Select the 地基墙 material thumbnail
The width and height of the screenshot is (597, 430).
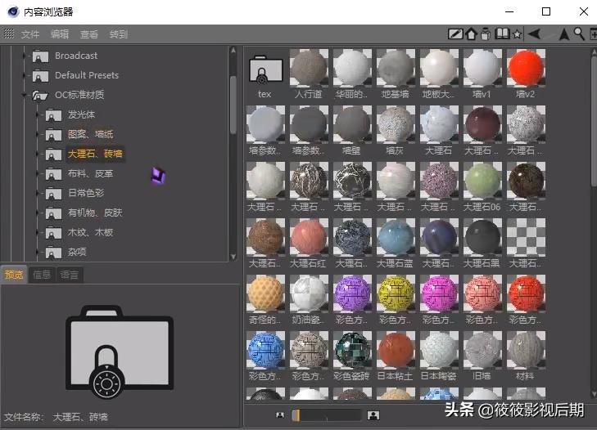(x=396, y=68)
